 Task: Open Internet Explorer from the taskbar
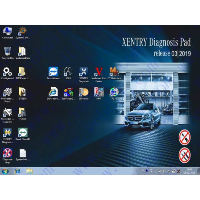[17, 171]
